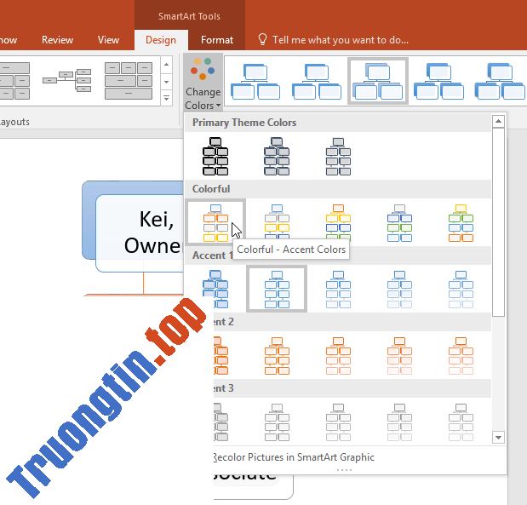Pick the third Accent 2 orange thumbnail
This screenshot has width=527, height=505.
click(338, 355)
